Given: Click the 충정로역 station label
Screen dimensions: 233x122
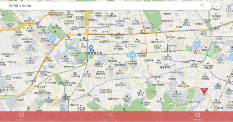Looking at the screenshot, I should pos(41,87).
